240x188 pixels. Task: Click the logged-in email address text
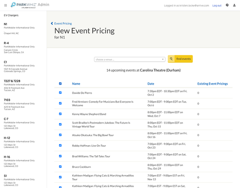tap(194, 6)
